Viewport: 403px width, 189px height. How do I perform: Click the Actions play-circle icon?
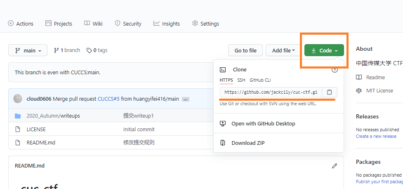[x=11, y=24]
